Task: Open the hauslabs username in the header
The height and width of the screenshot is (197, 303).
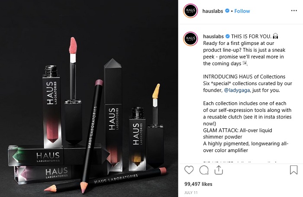Action: click(213, 11)
